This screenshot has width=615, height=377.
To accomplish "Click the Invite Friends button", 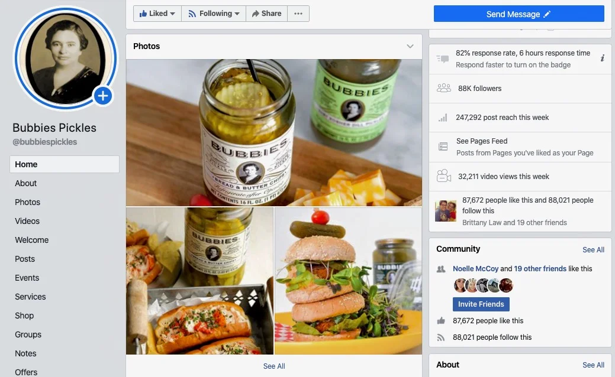I will [x=481, y=304].
